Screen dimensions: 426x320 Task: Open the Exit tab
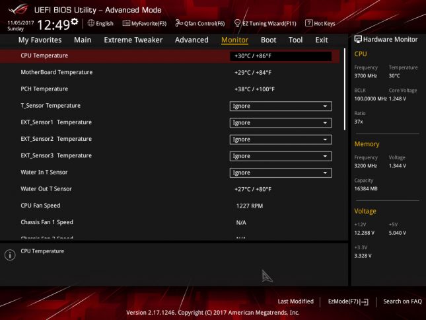coord(322,40)
